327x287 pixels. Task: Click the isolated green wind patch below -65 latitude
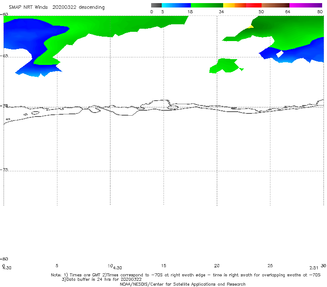click(226, 66)
